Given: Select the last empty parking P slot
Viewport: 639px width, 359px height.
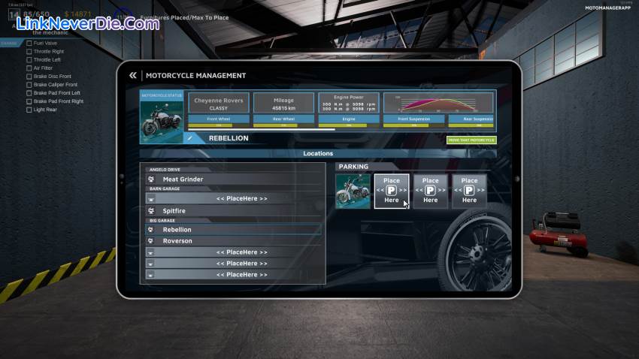Looking at the screenshot, I should (469, 191).
